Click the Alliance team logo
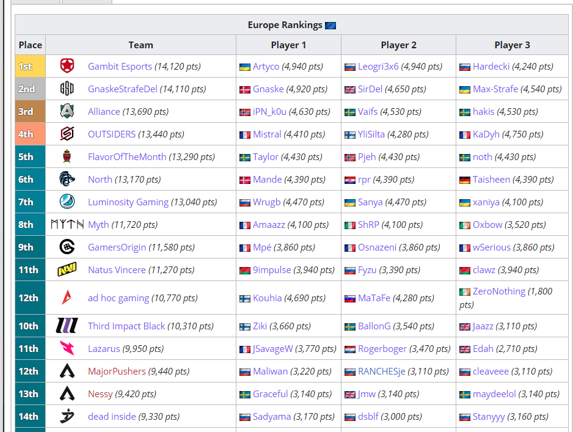573x432 pixels. point(67,111)
